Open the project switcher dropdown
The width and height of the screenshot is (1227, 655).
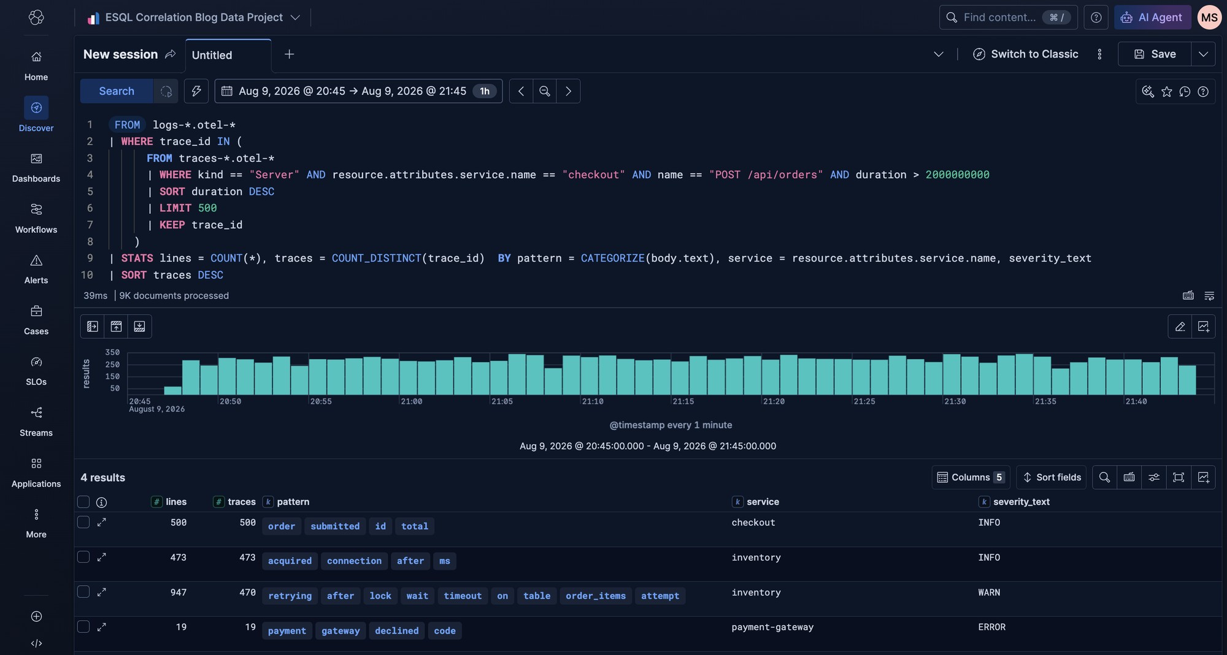click(194, 17)
